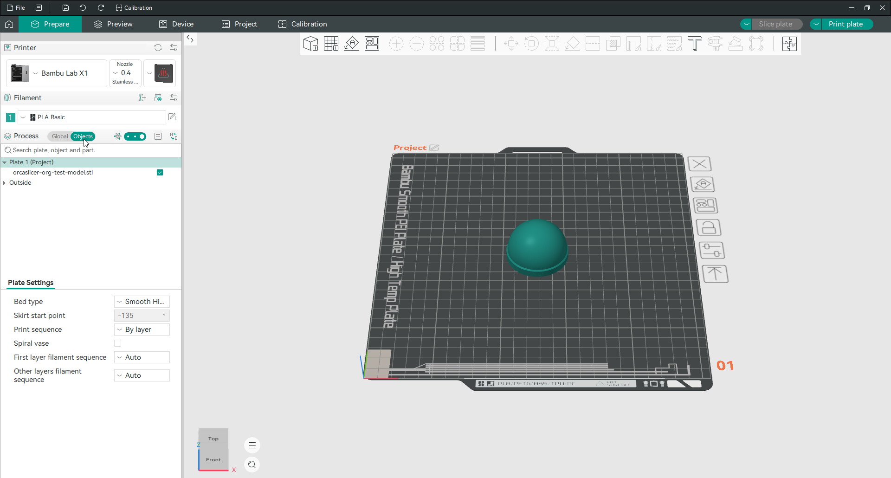This screenshot has height=478, width=891.
Task: Click the Split to objects icon
Action: (437, 44)
